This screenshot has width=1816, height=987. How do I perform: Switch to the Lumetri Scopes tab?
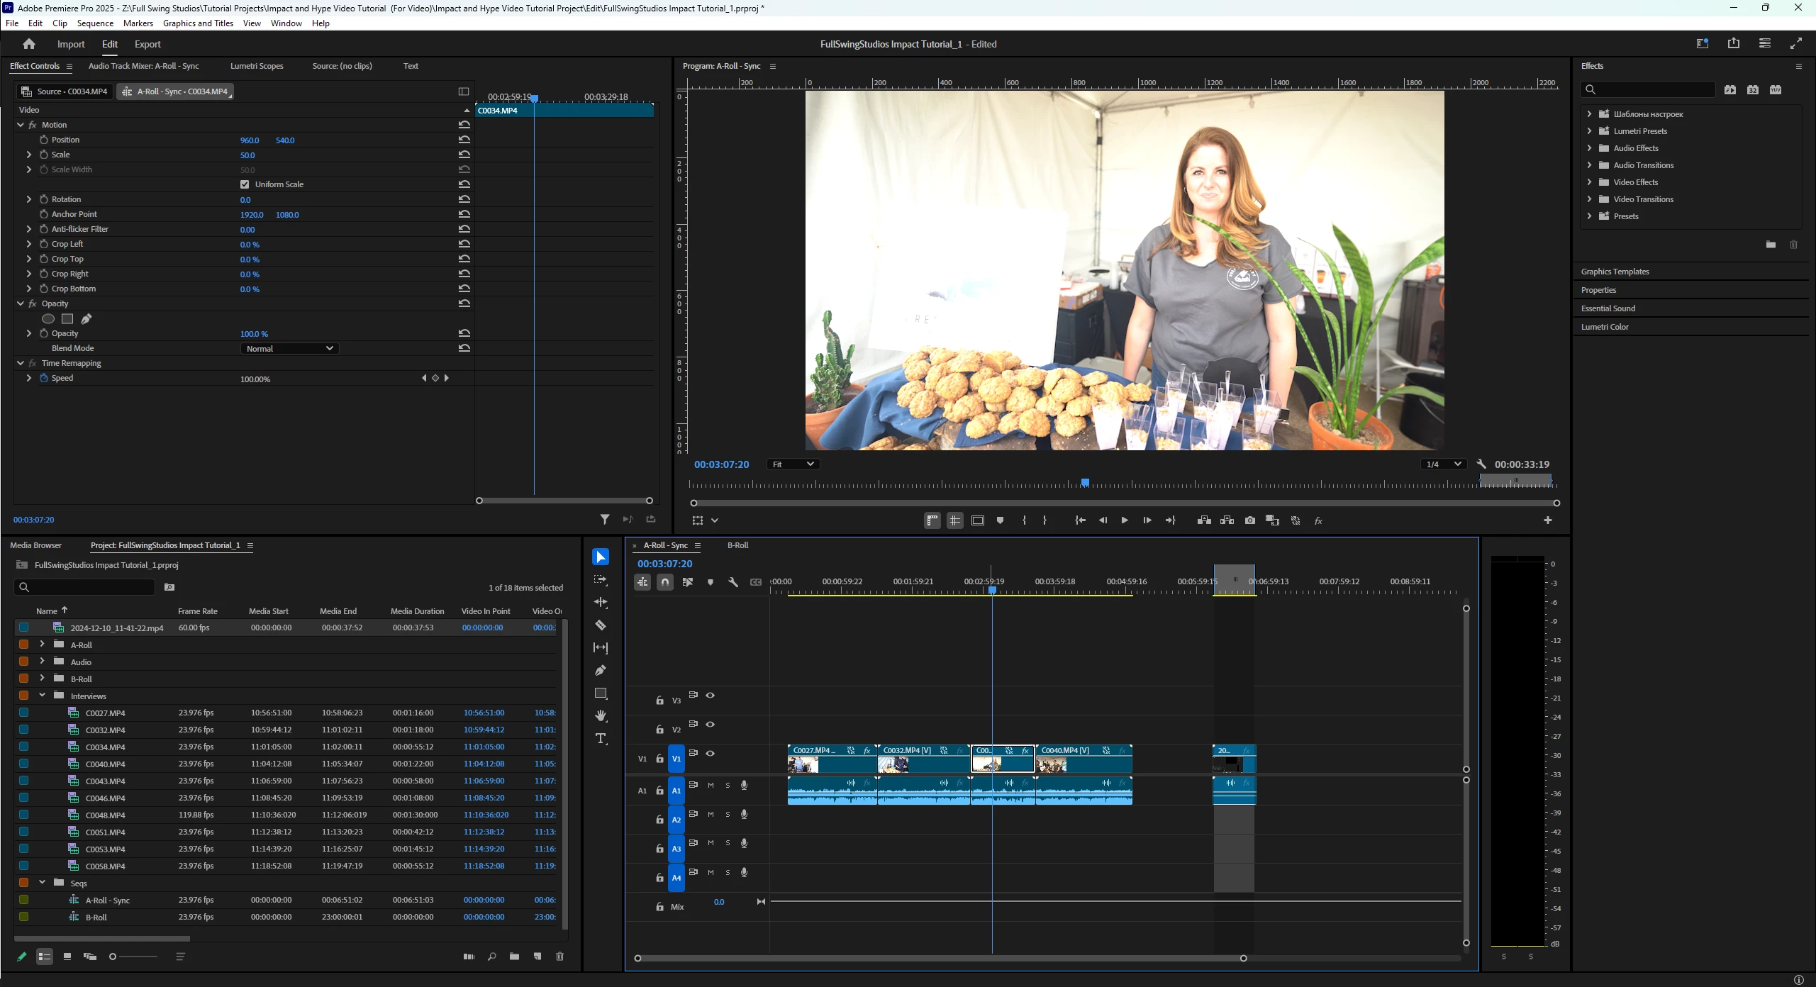pyautogui.click(x=257, y=66)
